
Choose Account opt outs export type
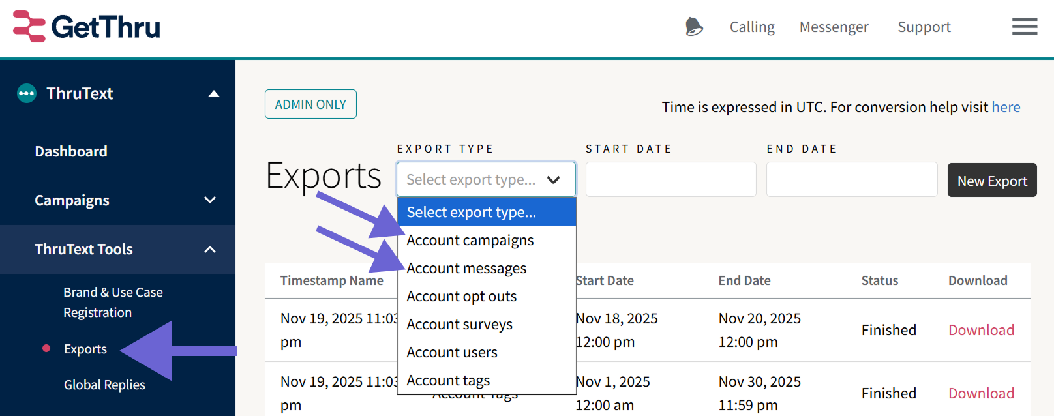coord(487,296)
